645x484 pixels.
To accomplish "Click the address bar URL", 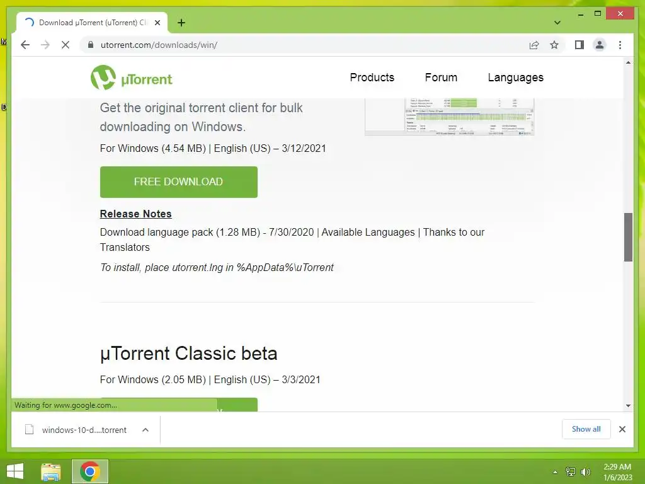I will coord(159,45).
